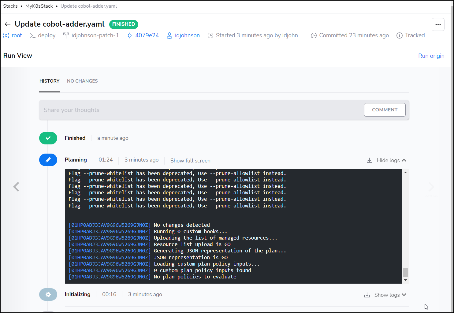
Task: Click the COMMENT button
Action: click(385, 110)
